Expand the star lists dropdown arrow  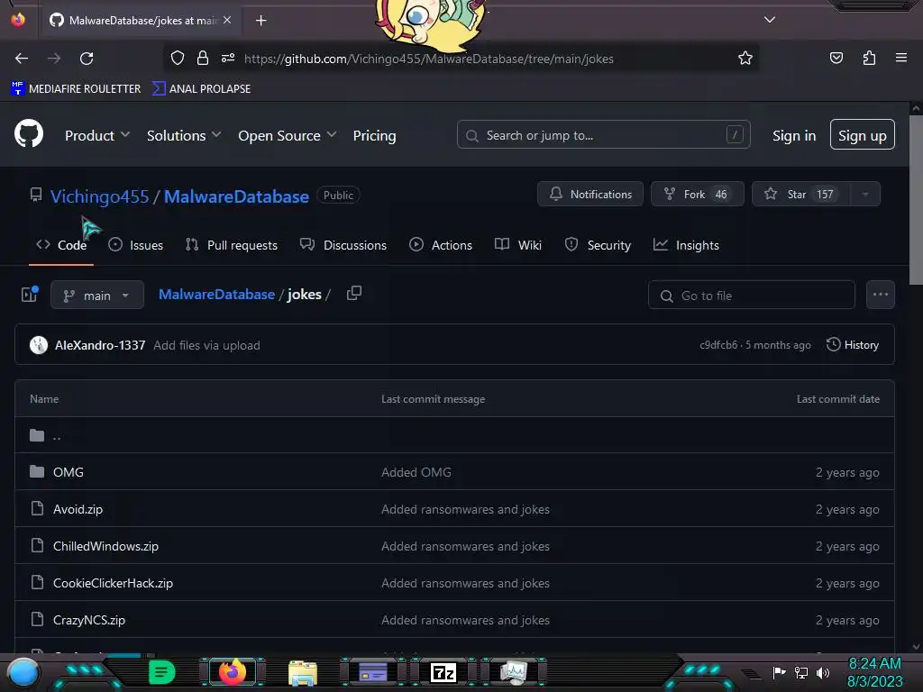865,195
